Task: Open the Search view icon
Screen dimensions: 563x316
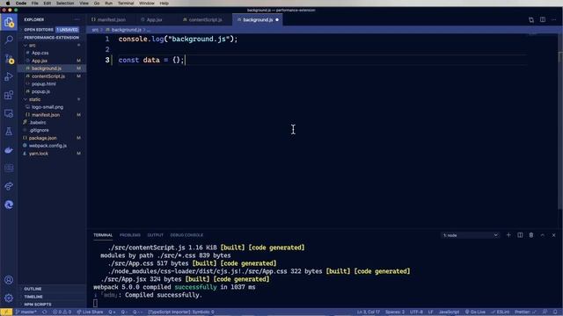Action: click(x=9, y=39)
